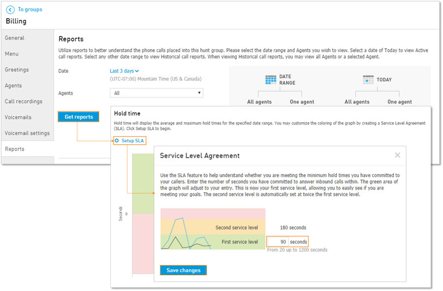Click the Setup SLA link text
Viewport: 443px width, 291px height.
point(132,140)
